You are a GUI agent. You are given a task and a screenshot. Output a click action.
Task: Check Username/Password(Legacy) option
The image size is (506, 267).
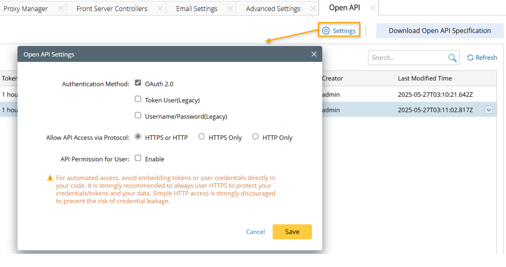(x=138, y=115)
